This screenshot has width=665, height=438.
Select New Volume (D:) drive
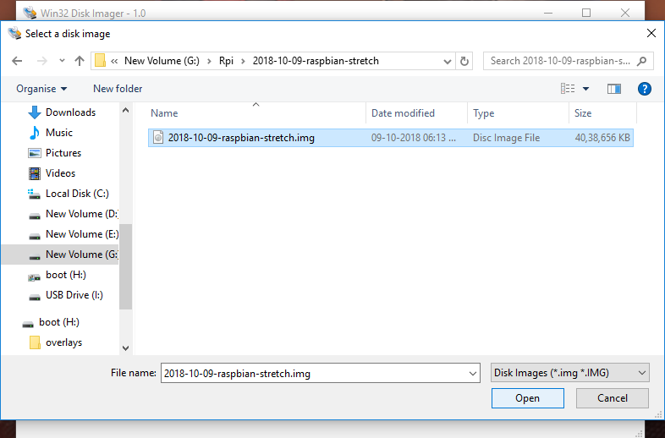(81, 214)
